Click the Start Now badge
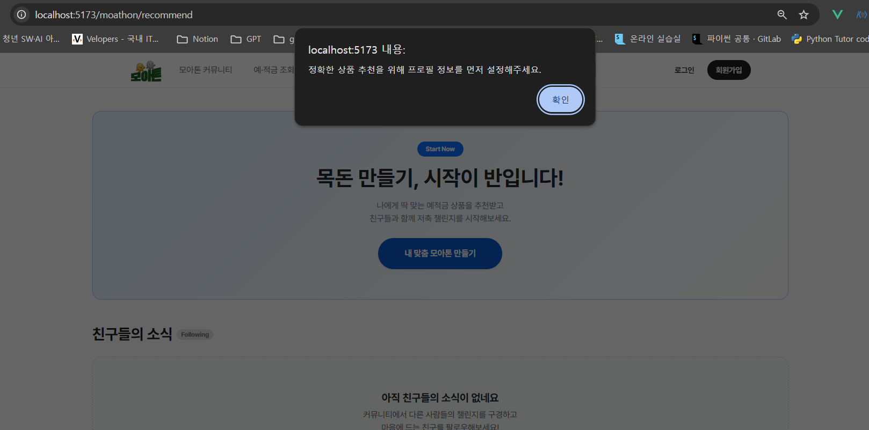Image resolution: width=869 pixels, height=430 pixels. point(440,149)
